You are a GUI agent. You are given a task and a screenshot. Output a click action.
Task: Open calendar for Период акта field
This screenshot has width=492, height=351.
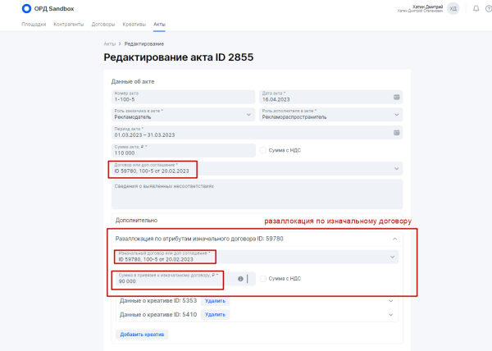[x=398, y=132]
